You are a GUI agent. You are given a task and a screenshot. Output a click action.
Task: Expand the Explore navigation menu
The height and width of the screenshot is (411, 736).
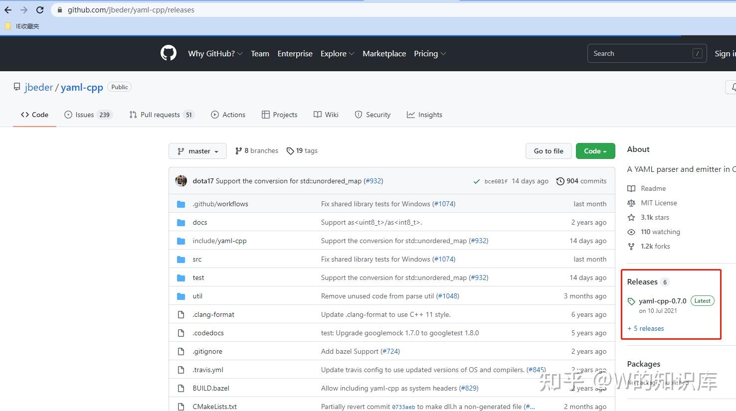(338, 53)
